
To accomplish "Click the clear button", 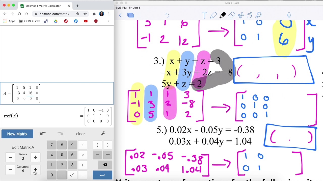I will click(80, 134).
